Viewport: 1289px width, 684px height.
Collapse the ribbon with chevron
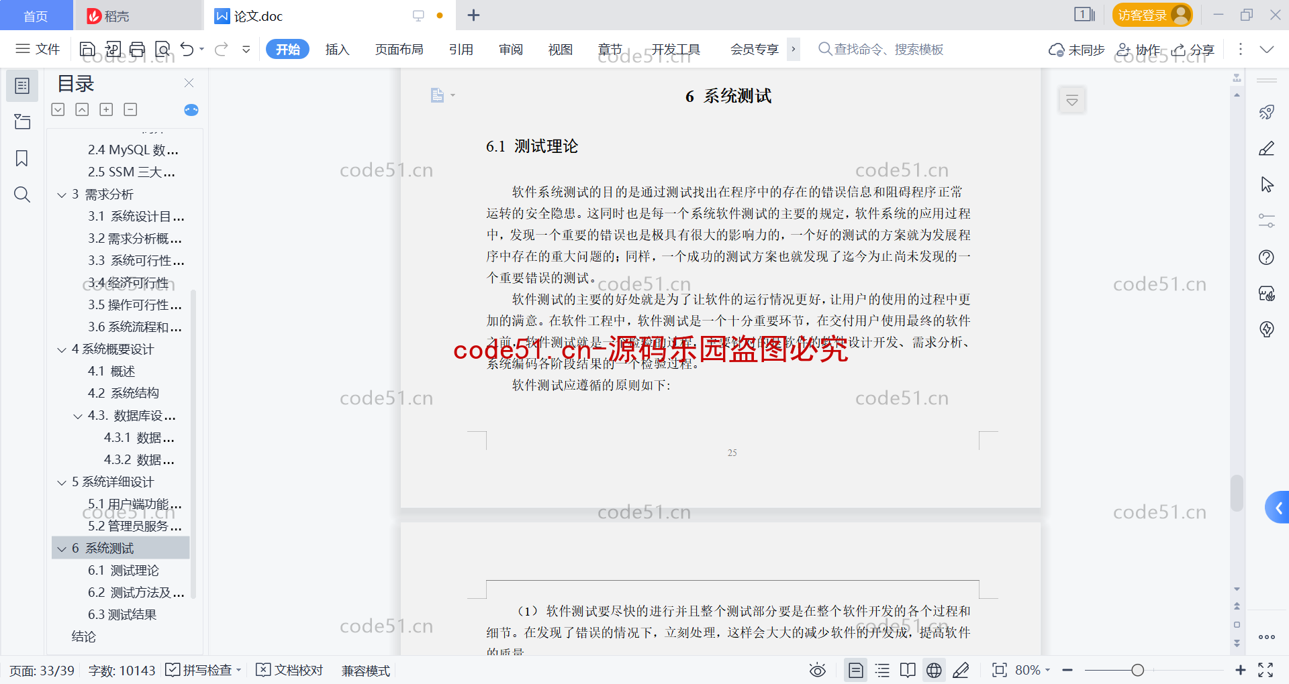[x=1267, y=49]
